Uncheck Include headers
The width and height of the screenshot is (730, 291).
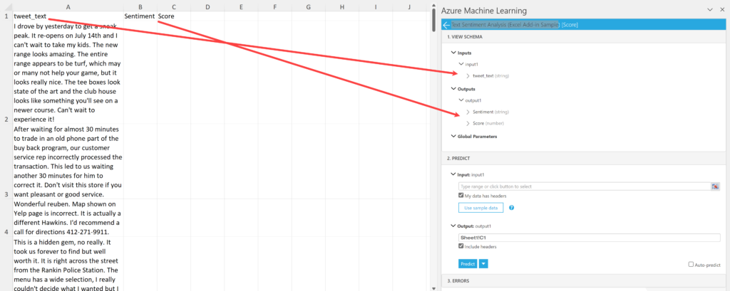point(461,246)
